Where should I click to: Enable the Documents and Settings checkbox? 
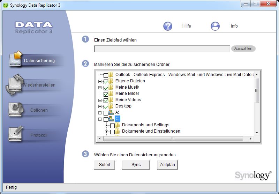pyautogui.click(x=112, y=125)
